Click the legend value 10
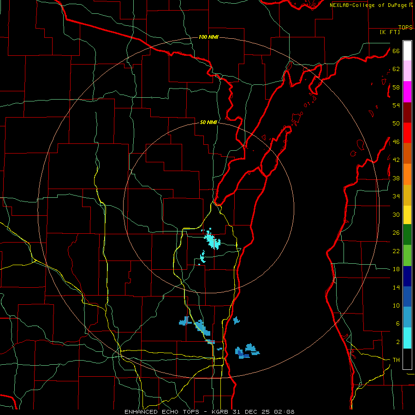This screenshot has width=415, height=415. (x=396, y=305)
